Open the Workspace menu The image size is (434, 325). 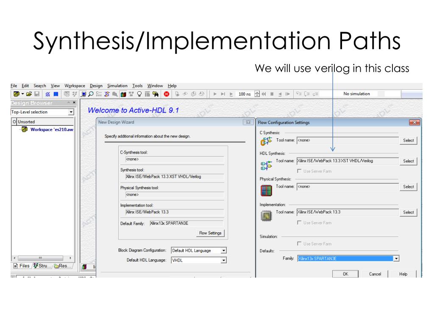coord(75,85)
